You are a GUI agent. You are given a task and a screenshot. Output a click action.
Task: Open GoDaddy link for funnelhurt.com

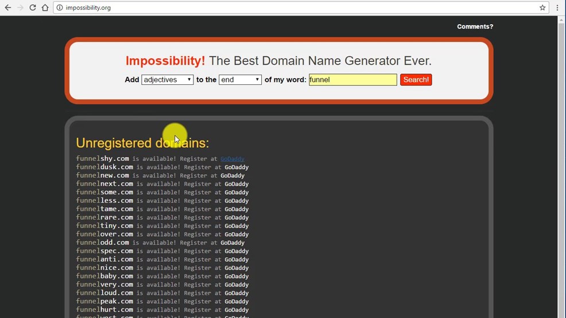pos(237,310)
